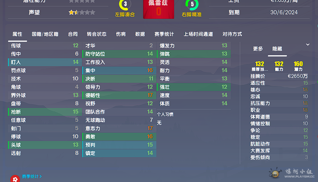The height and width of the screenshot is (182, 318).
Task: Click the playgm.cc watermark logo
Action: tap(292, 173)
